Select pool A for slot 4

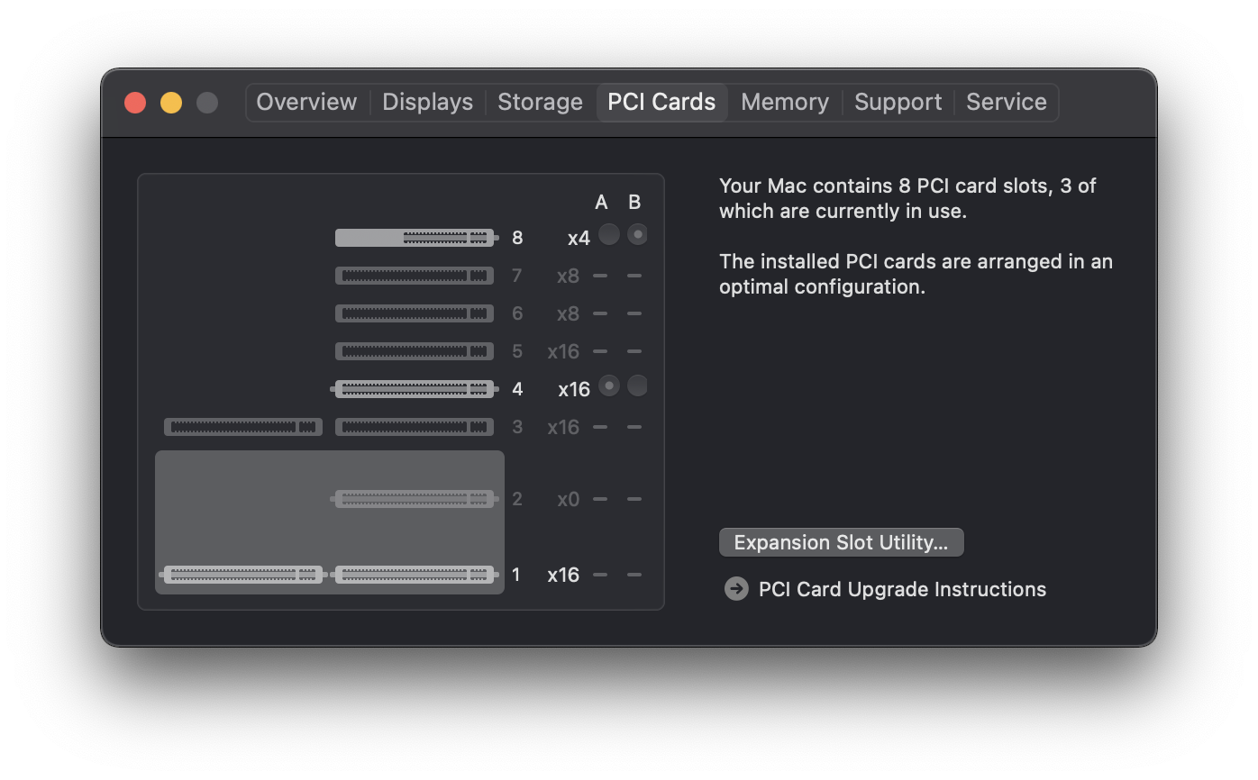click(x=609, y=386)
